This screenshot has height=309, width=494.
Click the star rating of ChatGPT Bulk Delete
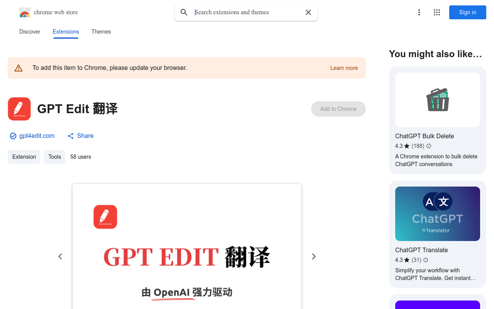403,146
